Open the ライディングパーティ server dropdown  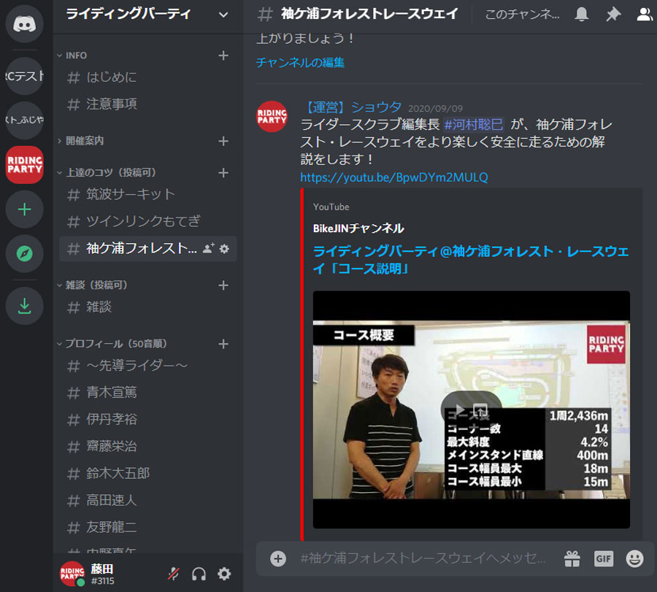pyautogui.click(x=148, y=15)
